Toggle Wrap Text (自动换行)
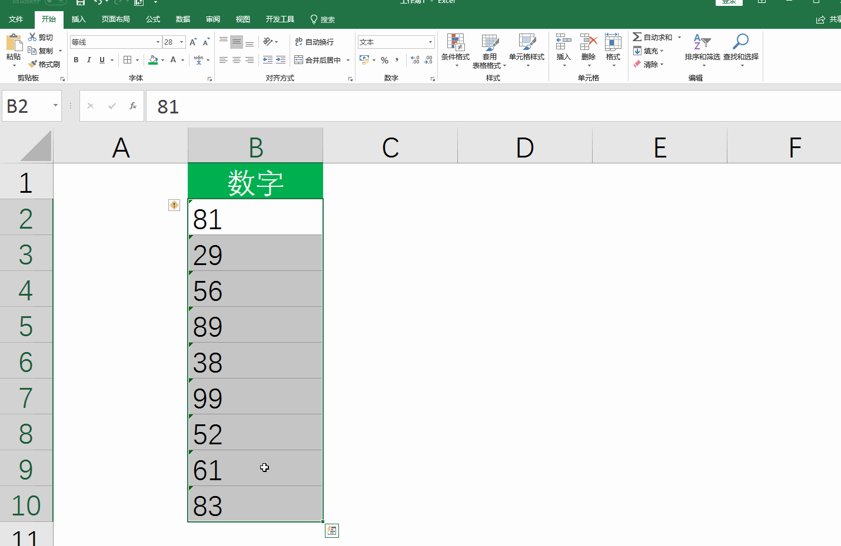 (x=314, y=42)
